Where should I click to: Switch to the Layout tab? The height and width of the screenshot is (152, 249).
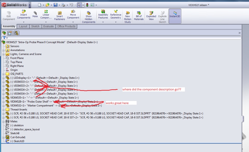pos(23,26)
